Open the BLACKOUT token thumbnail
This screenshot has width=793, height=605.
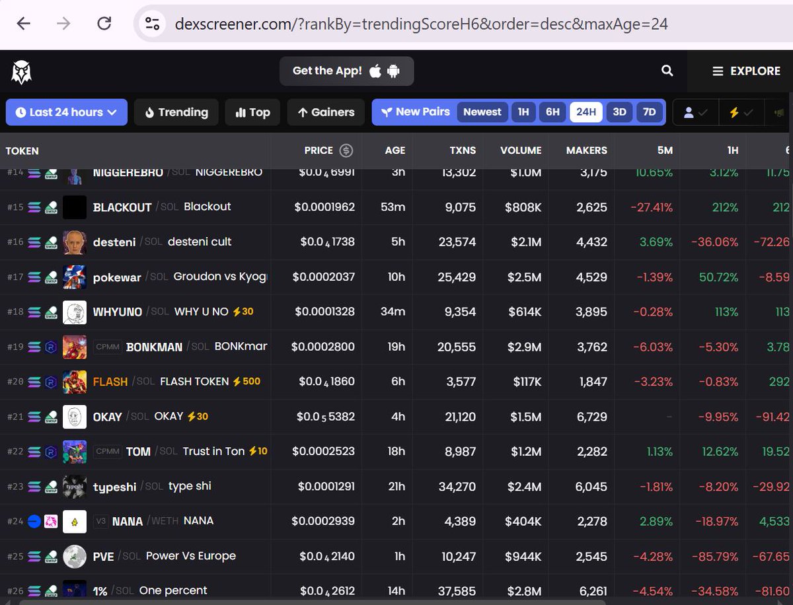click(75, 207)
